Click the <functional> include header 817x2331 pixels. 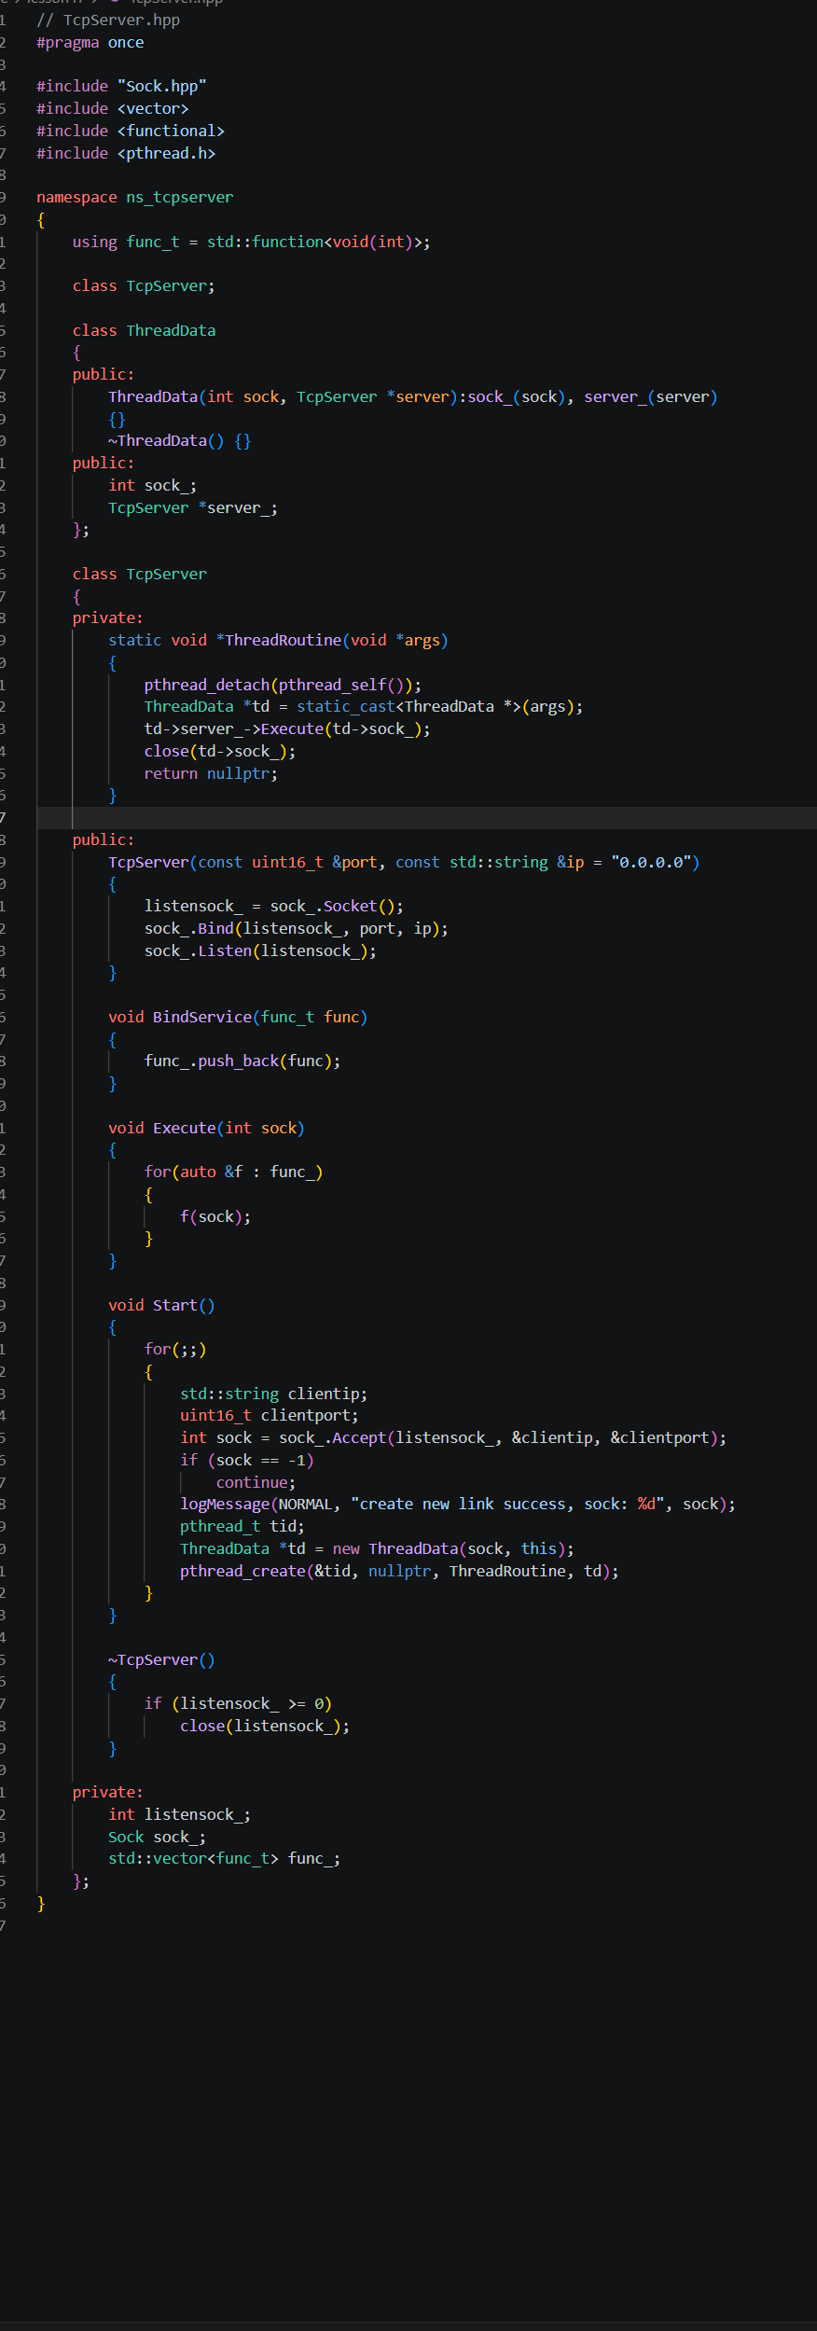[171, 132]
